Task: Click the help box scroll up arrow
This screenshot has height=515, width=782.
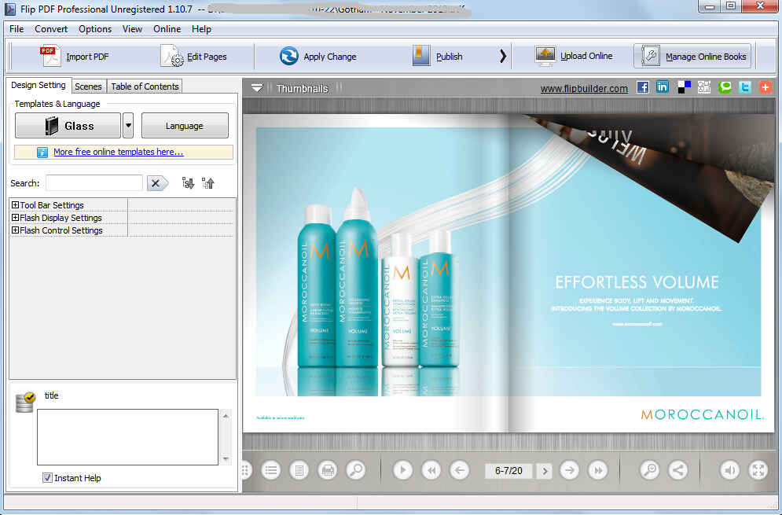Action: [226, 415]
